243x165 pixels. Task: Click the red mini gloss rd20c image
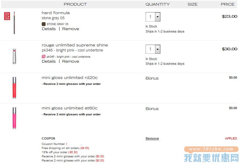(14, 88)
